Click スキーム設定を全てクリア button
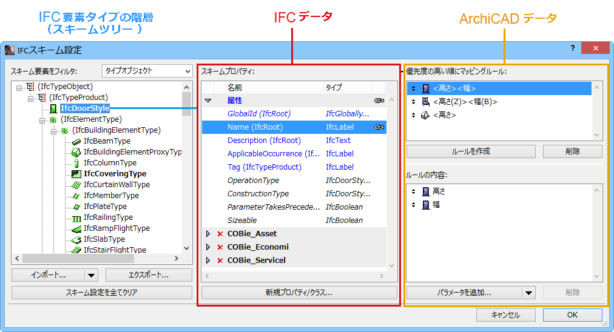Screen dimensions: 614x332 tap(102, 293)
